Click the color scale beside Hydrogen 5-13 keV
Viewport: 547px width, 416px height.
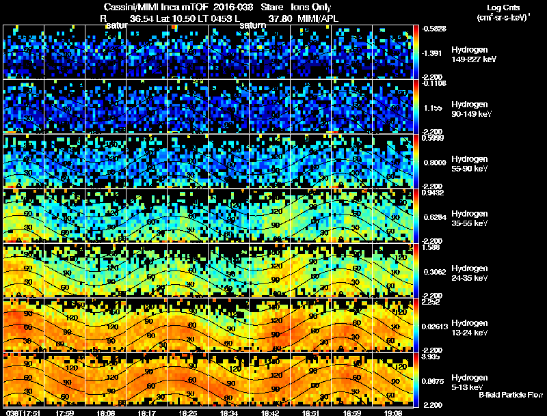[416, 380]
